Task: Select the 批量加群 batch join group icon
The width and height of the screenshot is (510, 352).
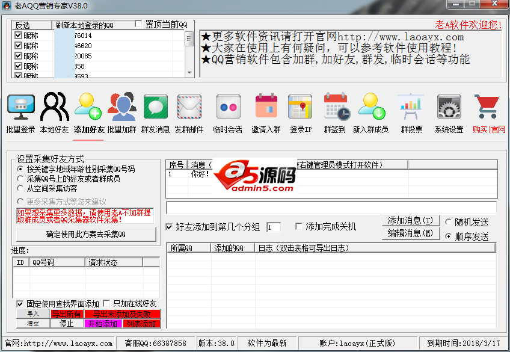Action: click(121, 108)
